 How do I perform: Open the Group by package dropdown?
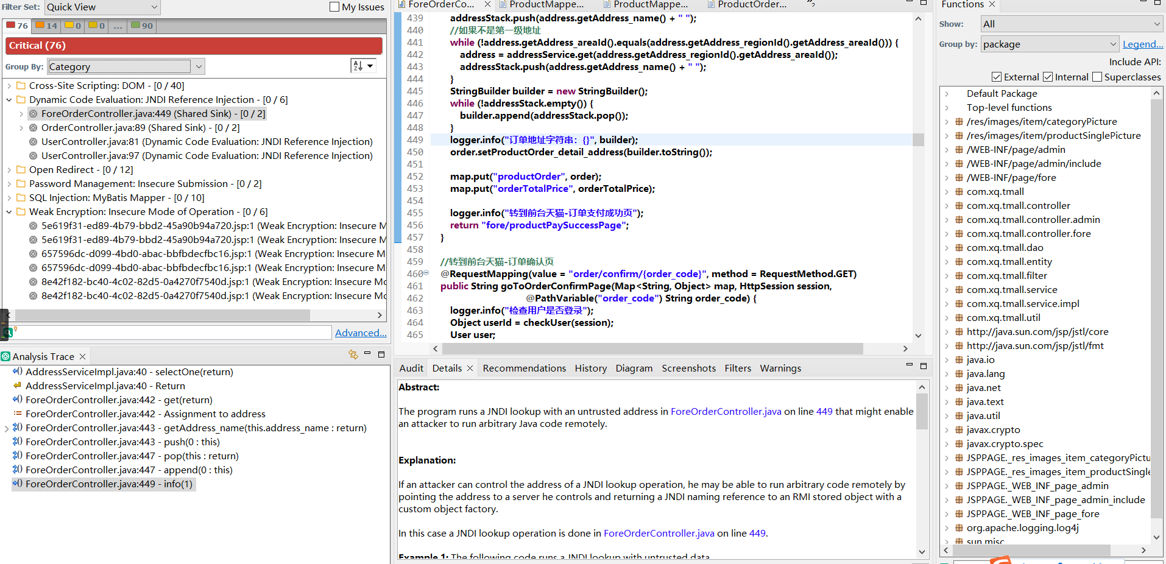point(1050,44)
